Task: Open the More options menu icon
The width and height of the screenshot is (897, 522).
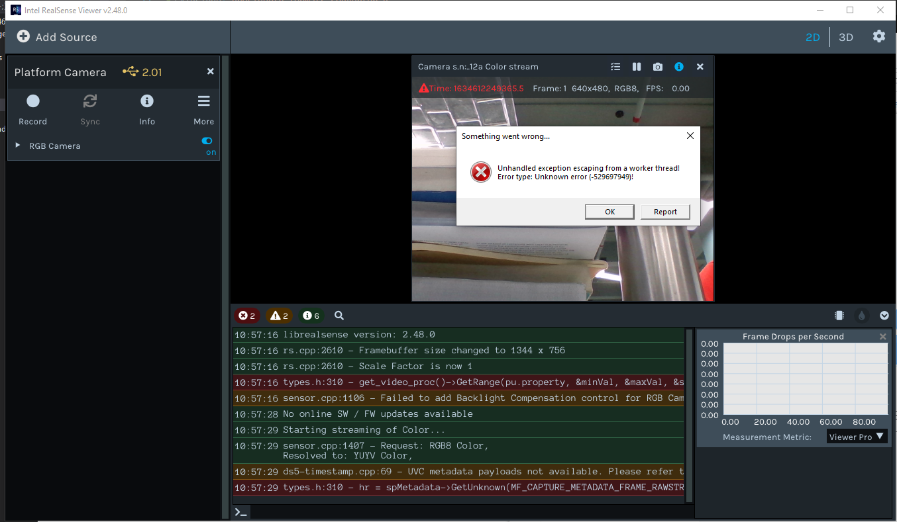Action: coord(203,101)
